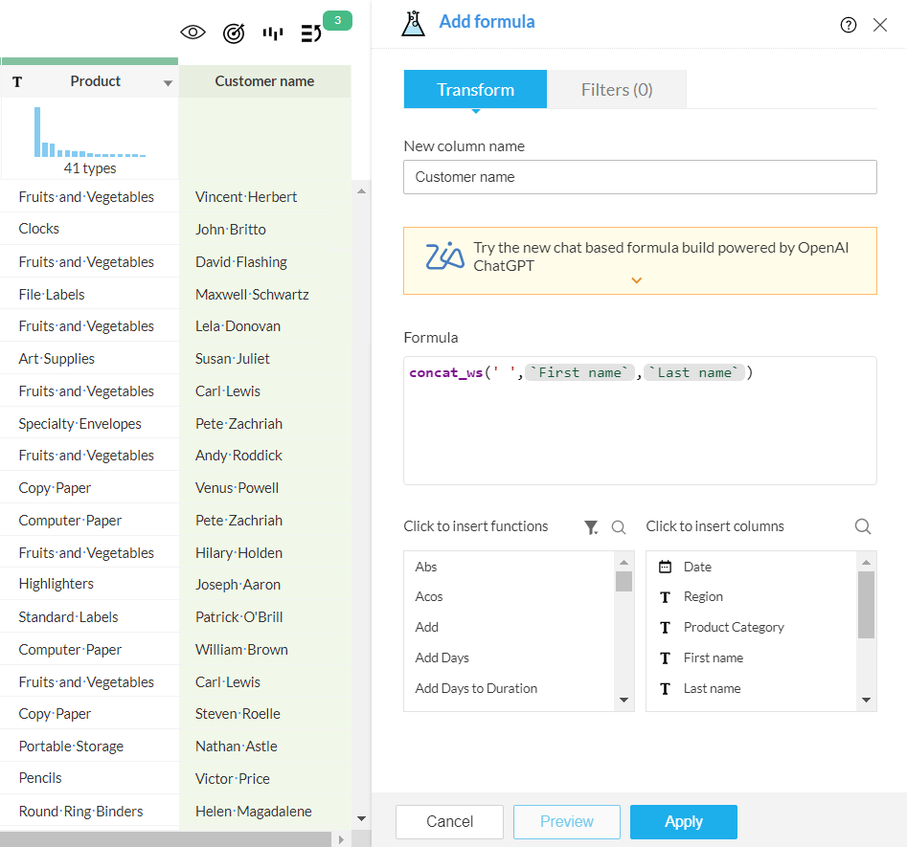Screen dimensions: 907x847
Task: Click the New column name input field
Action: [640, 177]
